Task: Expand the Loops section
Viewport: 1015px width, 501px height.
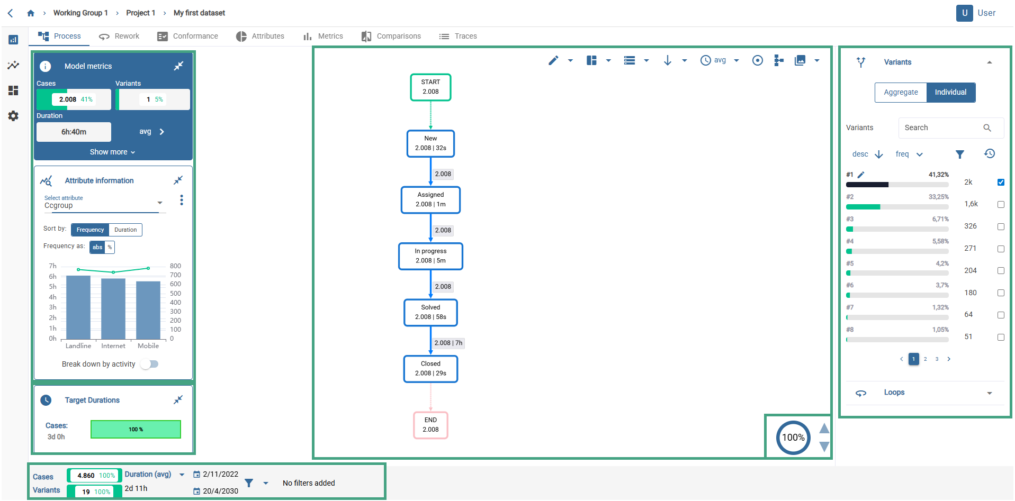Action: coord(989,393)
